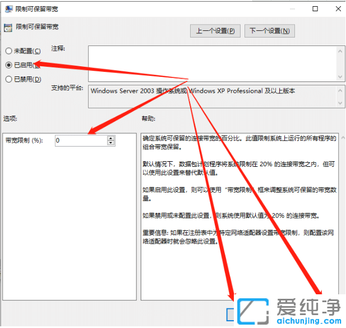Select the 未配置 radio option
The width and height of the screenshot is (346, 328).
click(x=8, y=51)
